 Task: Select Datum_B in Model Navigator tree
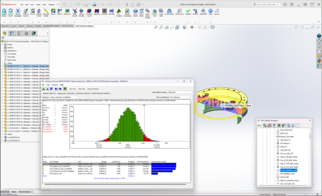(x=284, y=133)
